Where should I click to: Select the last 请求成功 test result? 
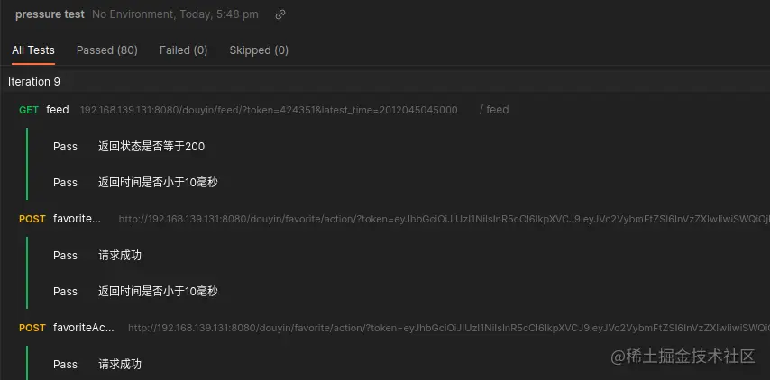[120, 365]
